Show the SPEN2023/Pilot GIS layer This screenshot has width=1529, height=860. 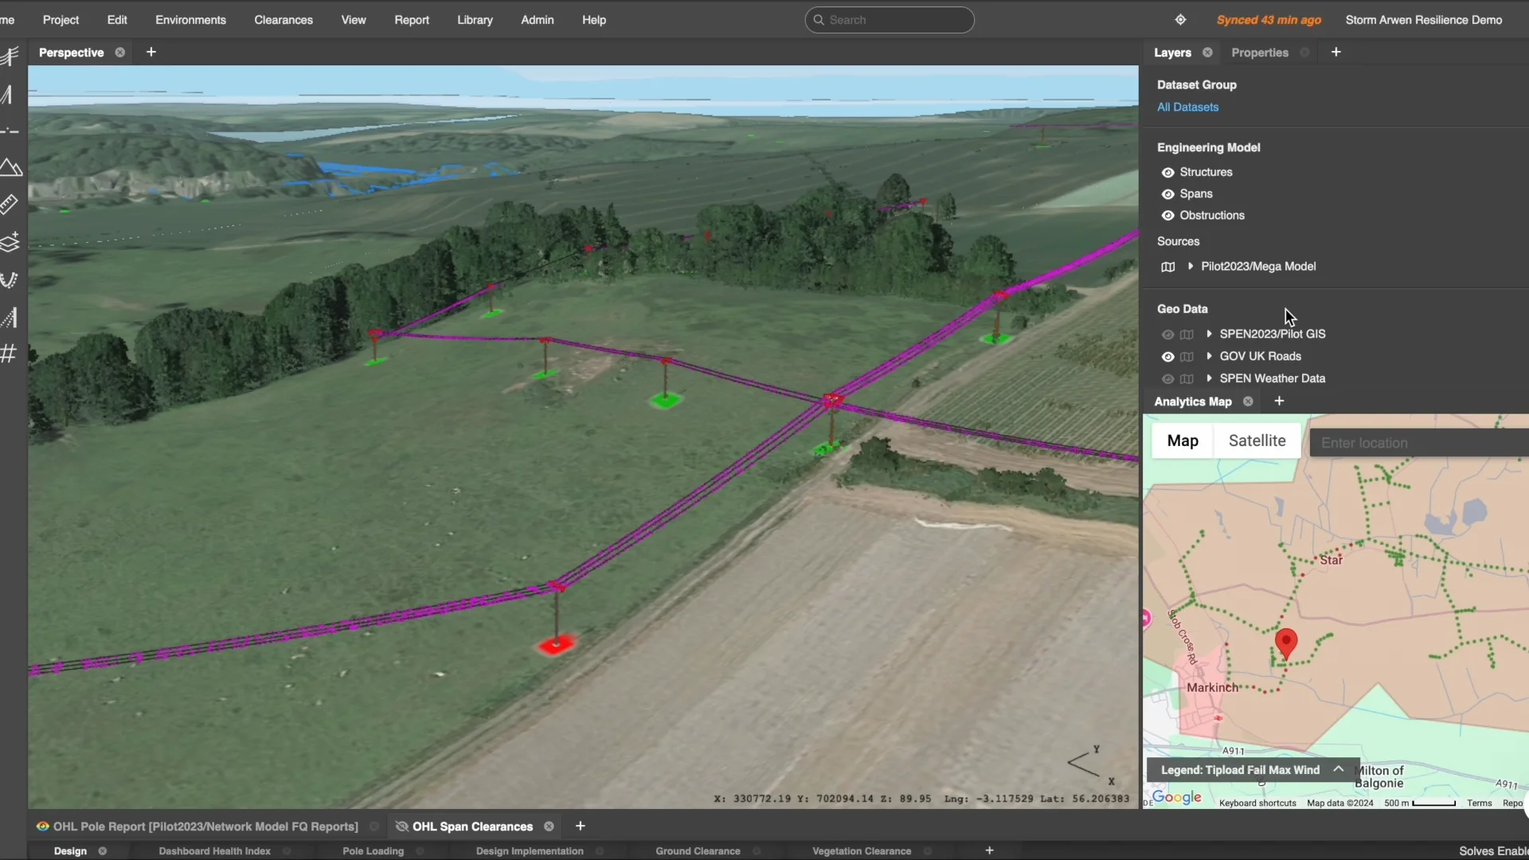[x=1167, y=334]
